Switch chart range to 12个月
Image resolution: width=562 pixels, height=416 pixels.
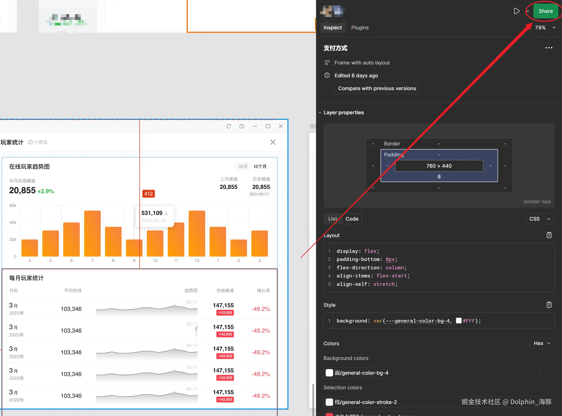click(x=260, y=166)
